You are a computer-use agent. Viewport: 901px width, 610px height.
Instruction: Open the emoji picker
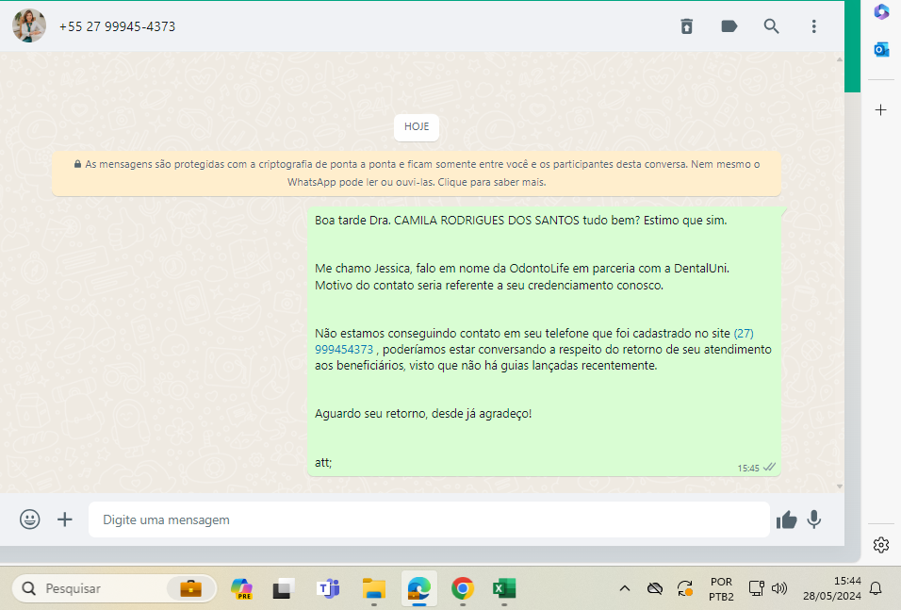pyautogui.click(x=30, y=519)
